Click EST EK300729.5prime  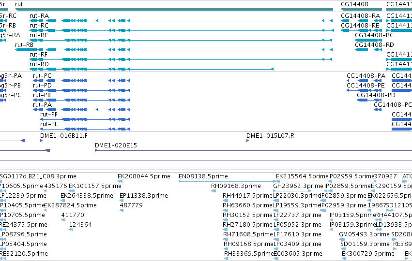click(368, 254)
